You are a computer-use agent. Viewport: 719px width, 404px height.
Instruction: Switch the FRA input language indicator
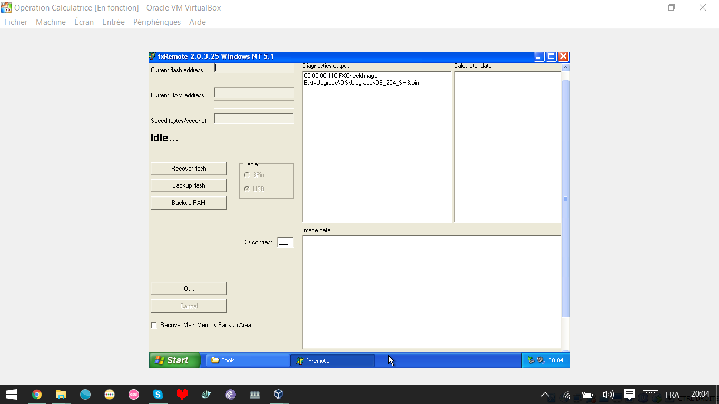pos(673,395)
